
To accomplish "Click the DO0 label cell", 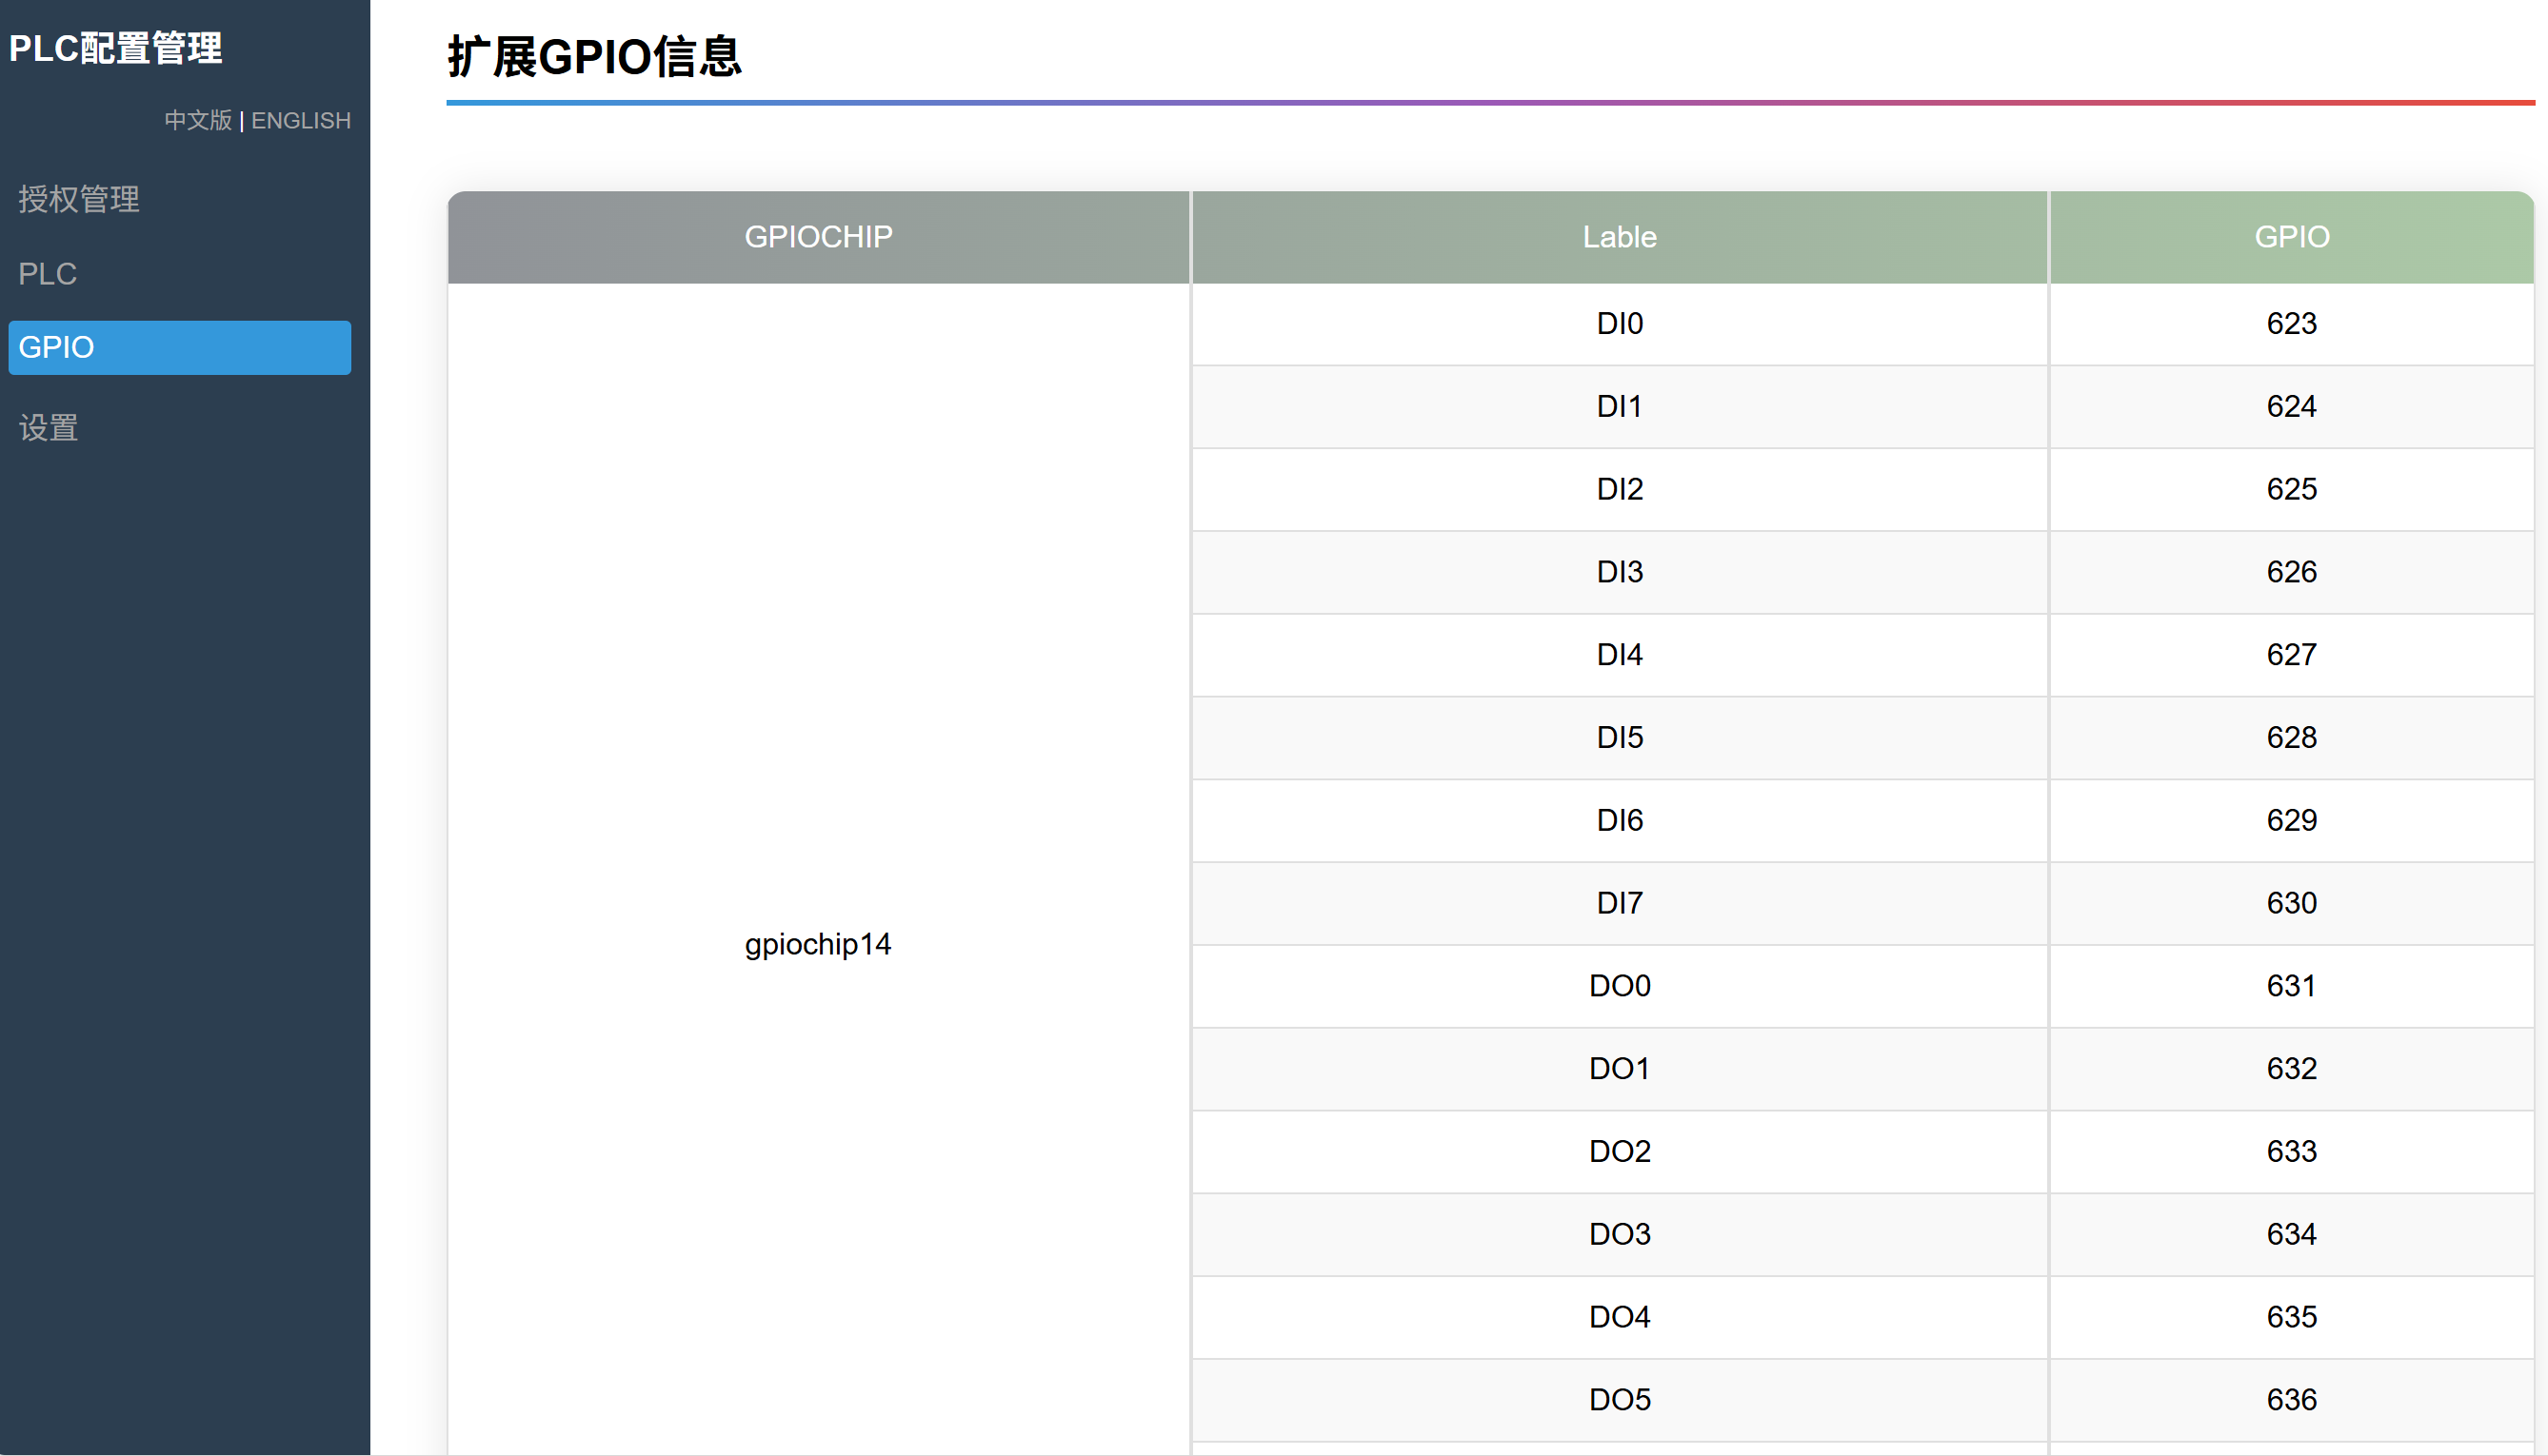I will (x=1620, y=986).
